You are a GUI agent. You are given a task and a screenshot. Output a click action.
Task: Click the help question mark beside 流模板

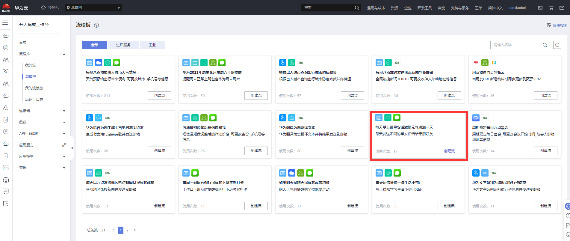pos(96,25)
